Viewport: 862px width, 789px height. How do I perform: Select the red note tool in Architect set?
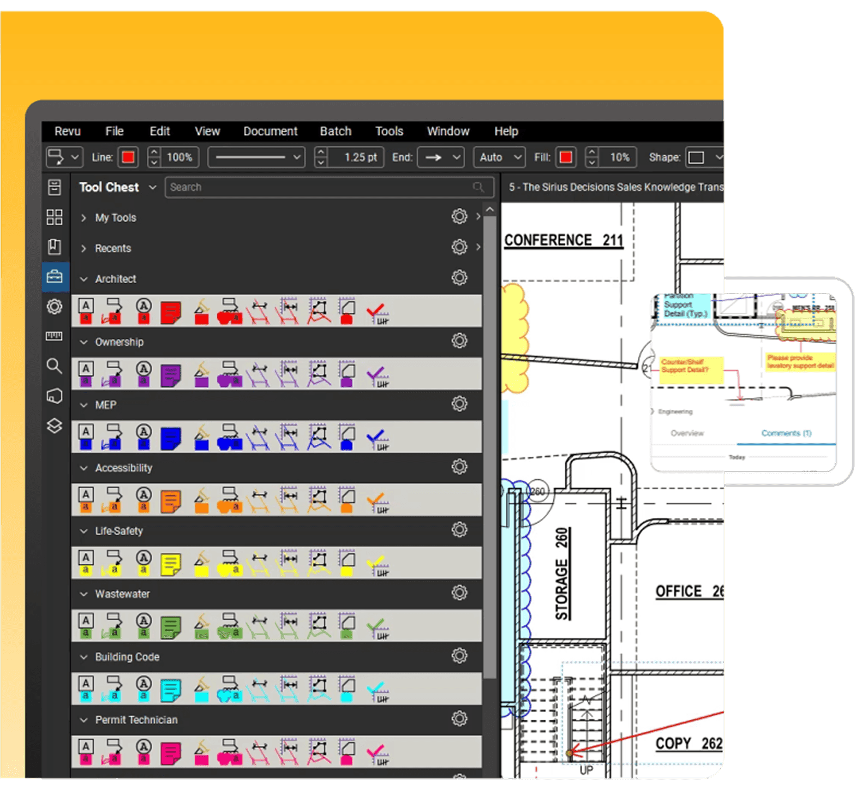click(x=171, y=313)
